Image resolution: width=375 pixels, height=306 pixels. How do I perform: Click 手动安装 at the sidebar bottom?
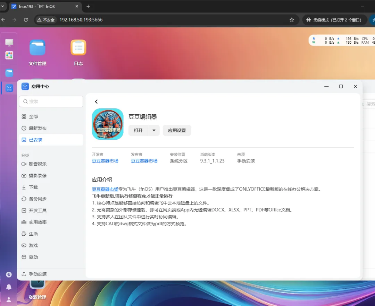tap(34, 274)
